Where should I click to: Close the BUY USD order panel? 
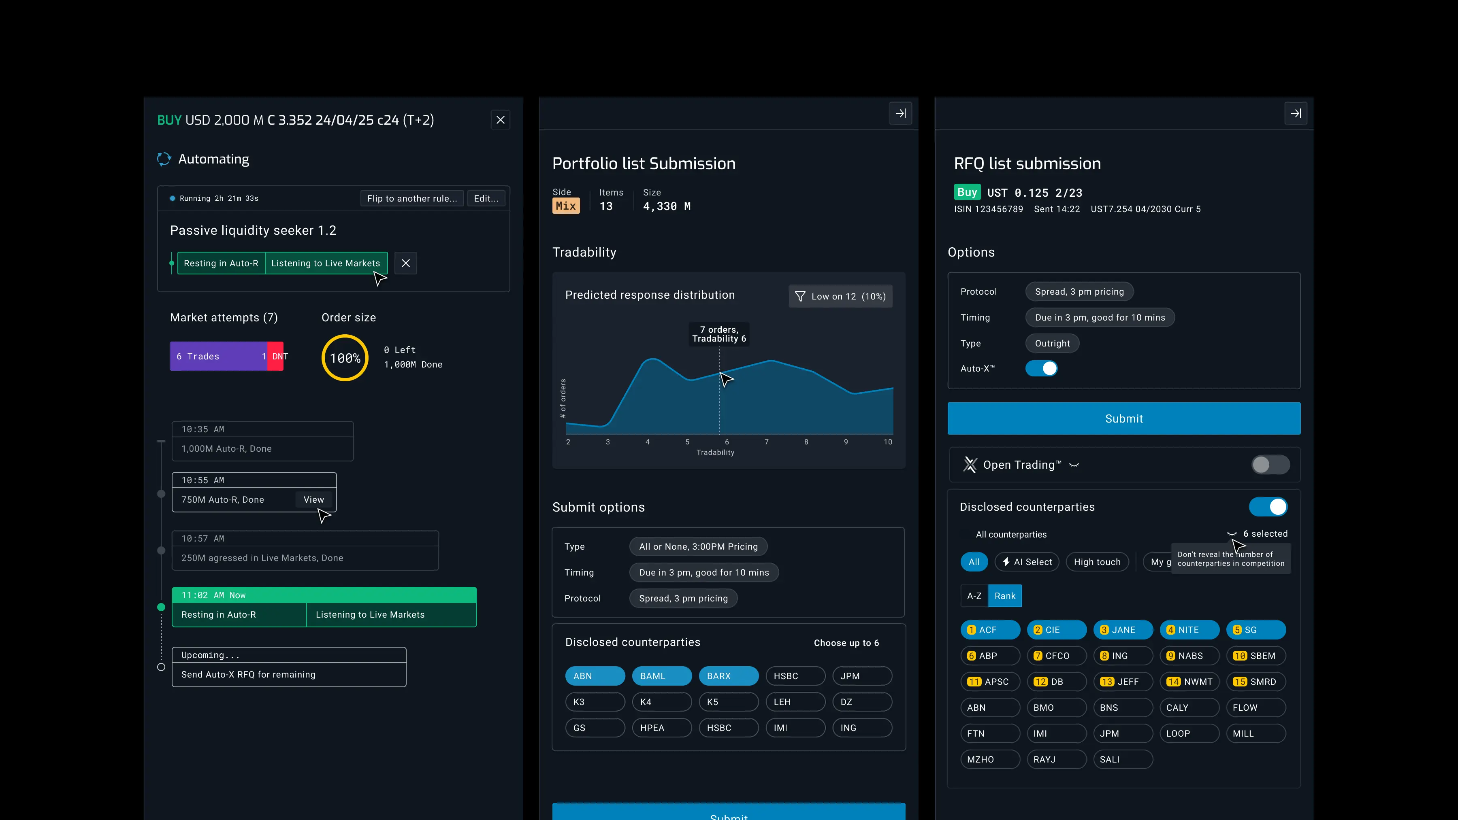(x=500, y=120)
